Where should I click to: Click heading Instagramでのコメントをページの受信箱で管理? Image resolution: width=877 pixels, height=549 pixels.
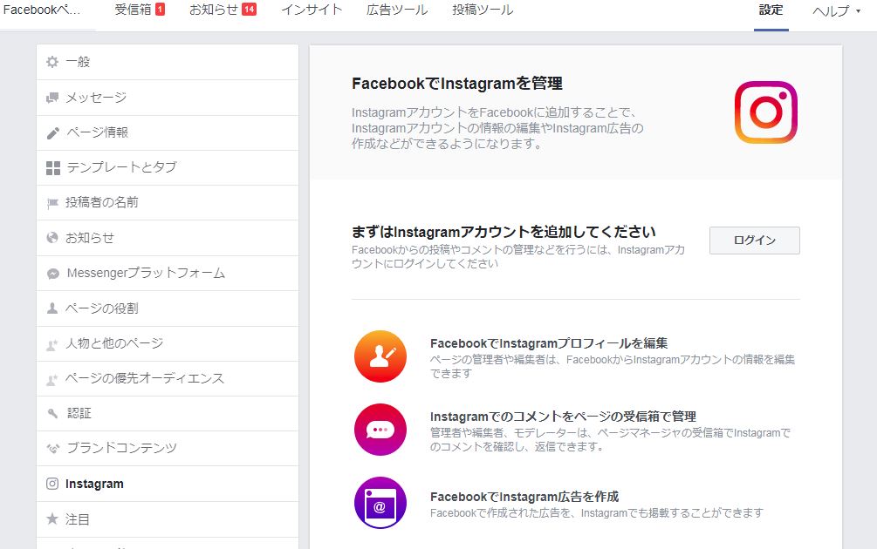(563, 417)
